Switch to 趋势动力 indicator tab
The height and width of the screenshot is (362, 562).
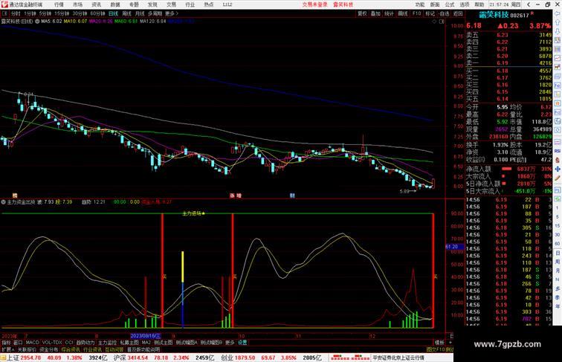pos(85,343)
